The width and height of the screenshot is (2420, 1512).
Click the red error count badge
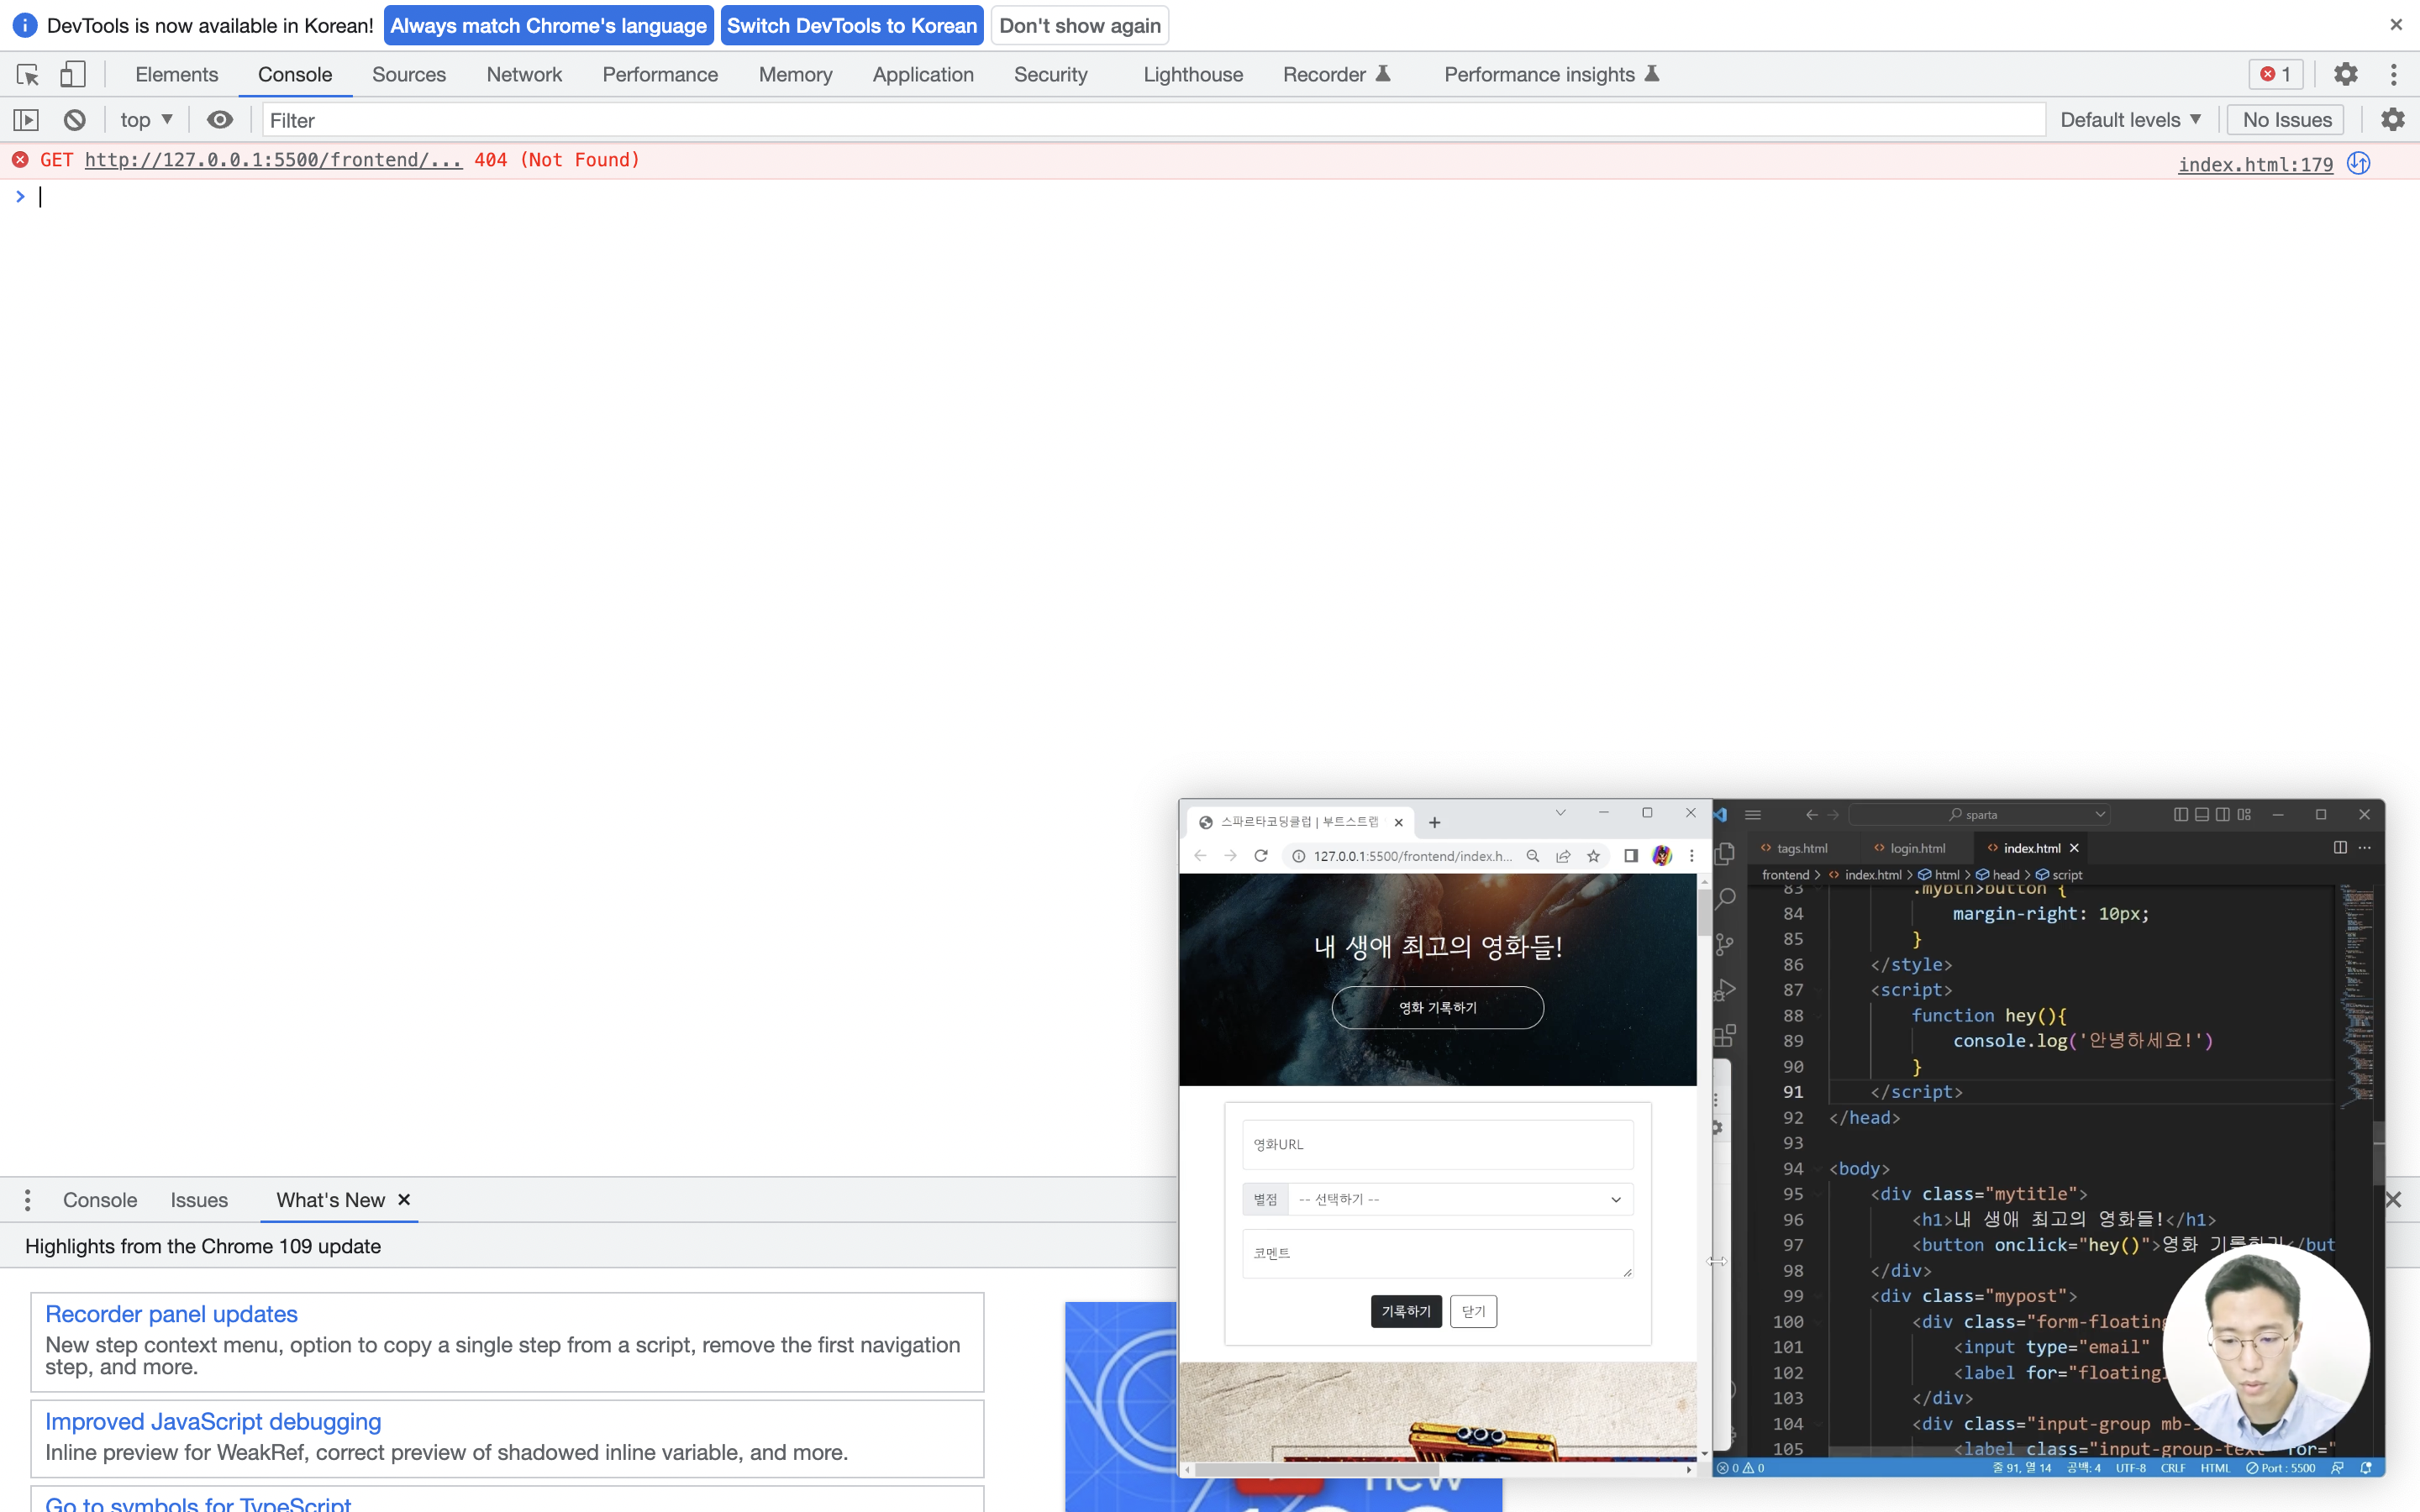(x=2277, y=74)
